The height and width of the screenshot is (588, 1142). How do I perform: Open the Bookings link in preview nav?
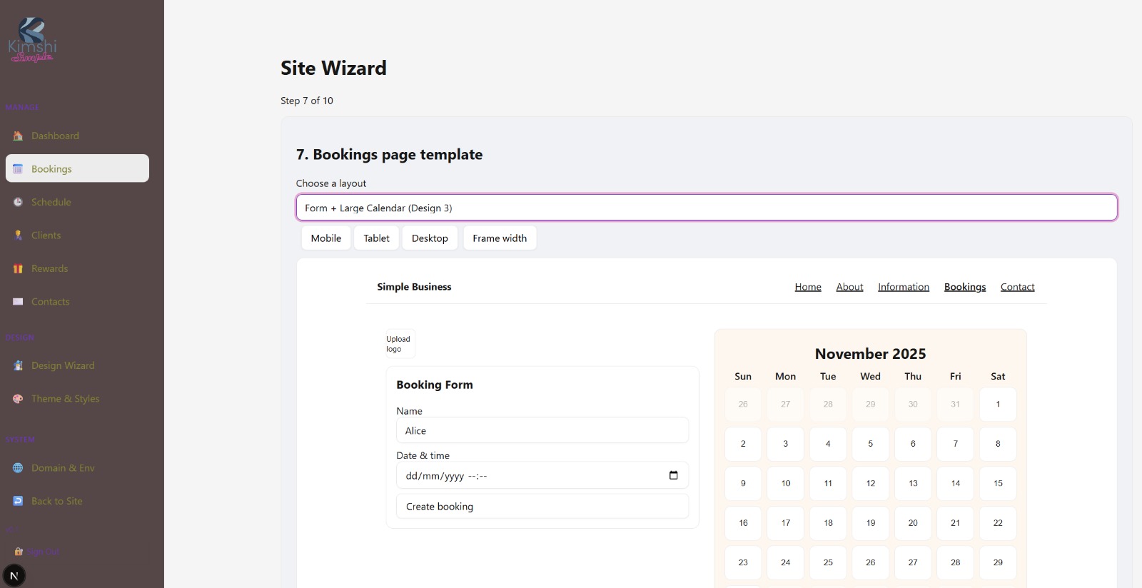click(965, 287)
